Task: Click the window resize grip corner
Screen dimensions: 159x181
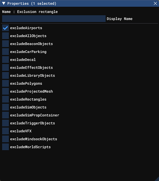Action: tap(157, 179)
